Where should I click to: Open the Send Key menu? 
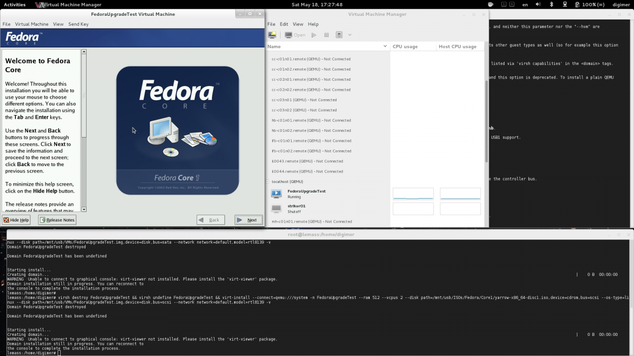tap(78, 24)
